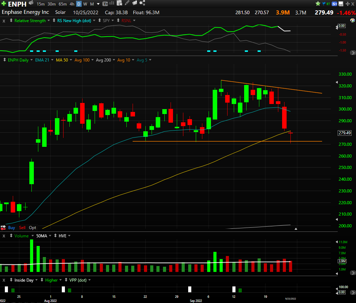Click the calendar-with-plus toolbar icon
Screen dimensions: 356x303
119,3
